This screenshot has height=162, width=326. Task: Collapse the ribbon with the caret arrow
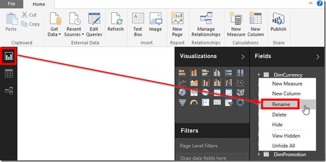(x=311, y=3)
